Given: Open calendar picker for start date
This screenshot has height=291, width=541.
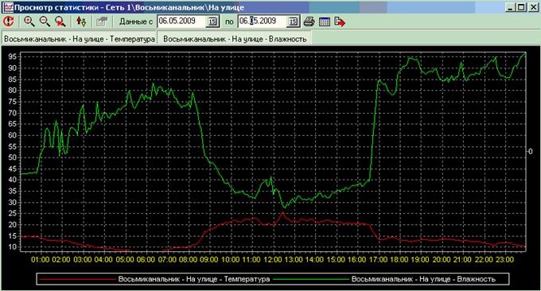Looking at the screenshot, I should pos(213,21).
